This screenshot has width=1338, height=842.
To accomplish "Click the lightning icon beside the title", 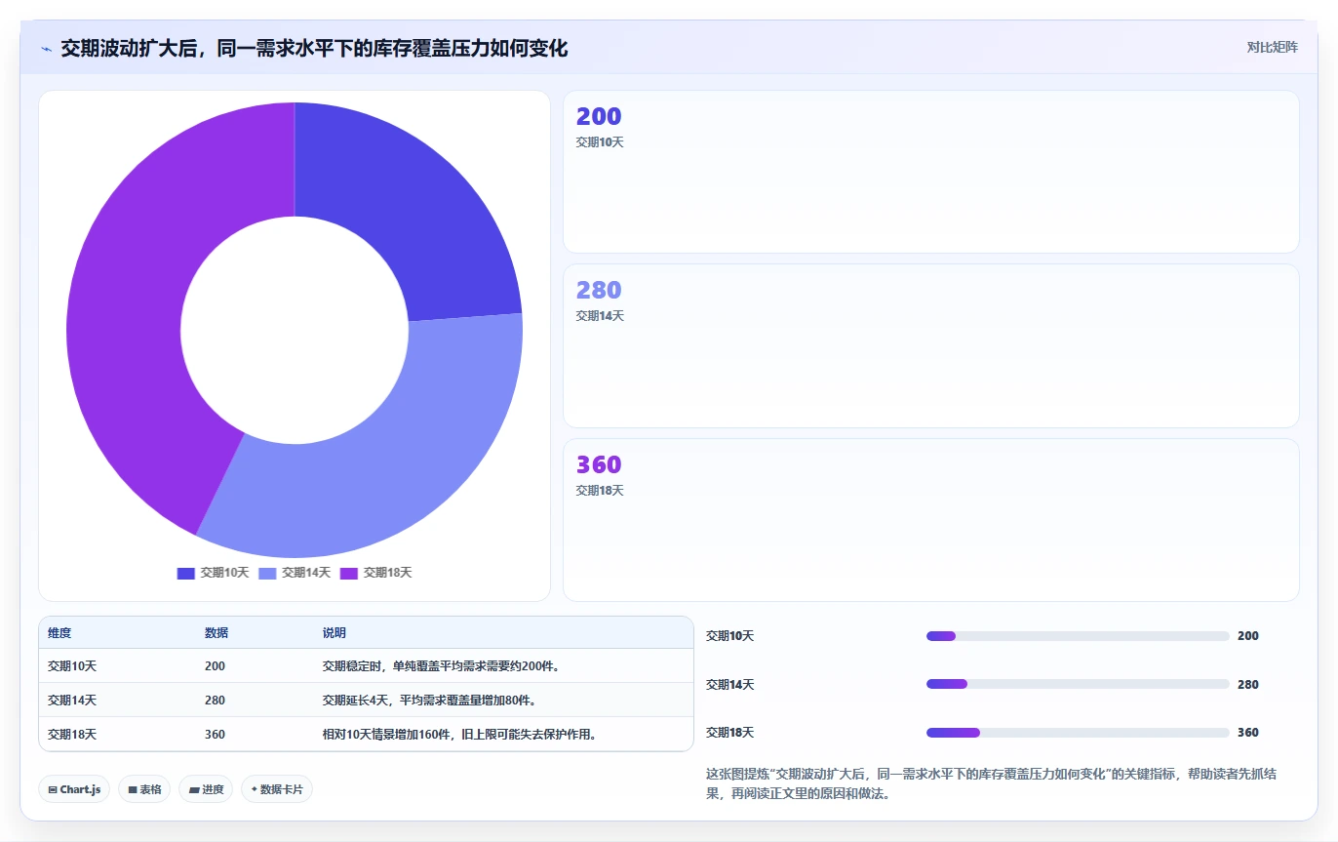I will click(x=47, y=48).
